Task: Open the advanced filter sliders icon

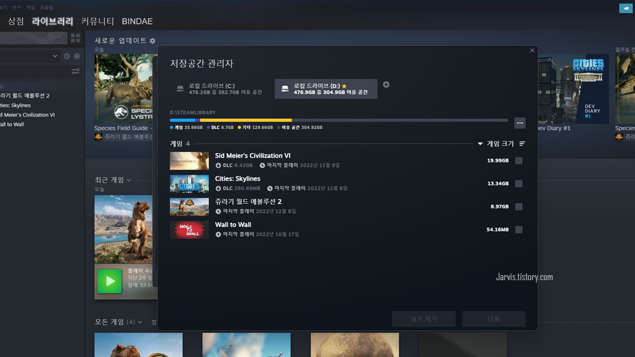Action: coord(75,71)
